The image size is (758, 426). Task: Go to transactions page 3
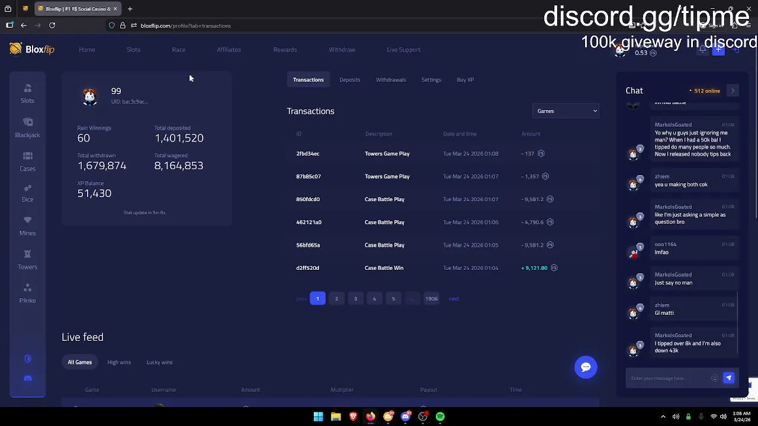(355, 299)
